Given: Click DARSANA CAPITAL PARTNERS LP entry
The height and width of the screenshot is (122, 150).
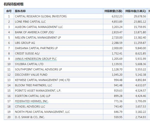Looking at the screenshot, I should click(x=36, y=48).
